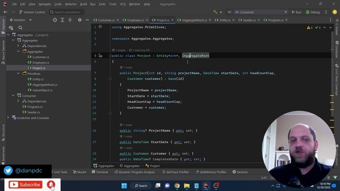340x191 pixels.
Task: Open the dotTrace Profiler tool window
Action: click(175, 172)
